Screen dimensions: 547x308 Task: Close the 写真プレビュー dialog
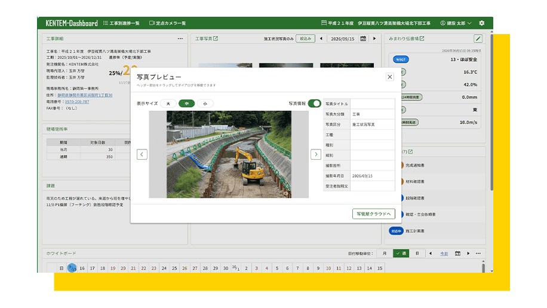pyautogui.click(x=390, y=77)
